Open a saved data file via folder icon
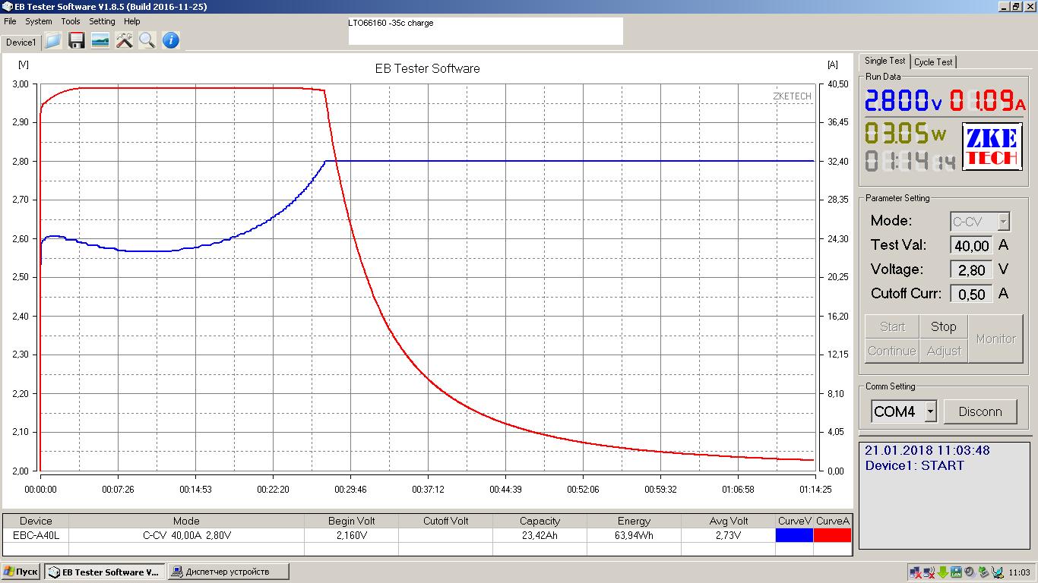 (x=52, y=40)
